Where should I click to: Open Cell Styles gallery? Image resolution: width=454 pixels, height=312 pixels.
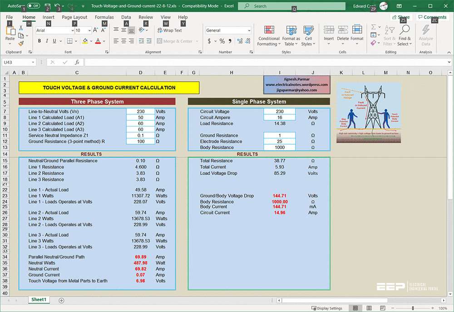click(x=308, y=35)
